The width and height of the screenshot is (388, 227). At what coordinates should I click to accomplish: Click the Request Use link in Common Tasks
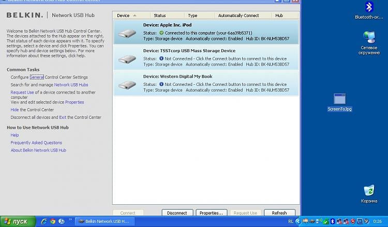pos(22,92)
